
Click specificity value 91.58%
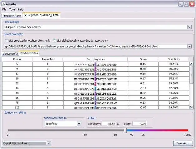point(174,98)
